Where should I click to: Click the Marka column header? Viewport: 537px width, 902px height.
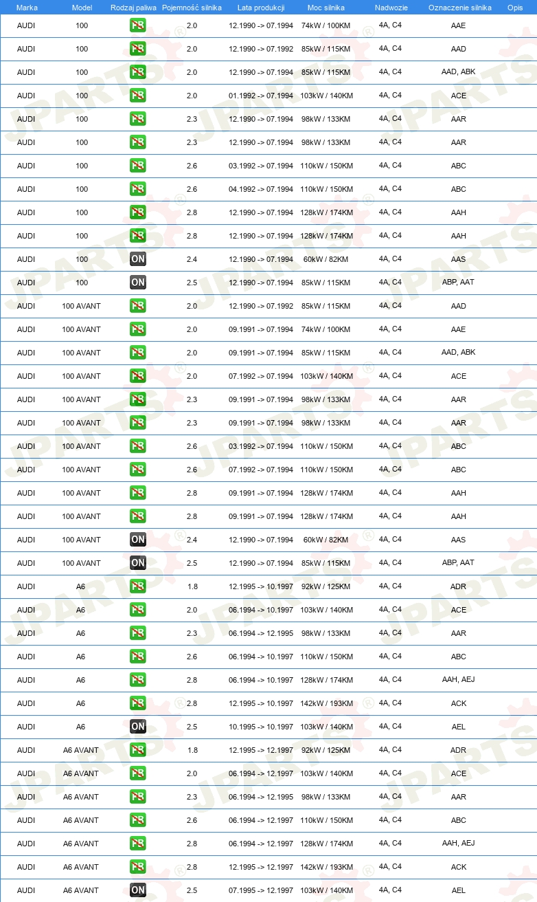[x=27, y=8]
